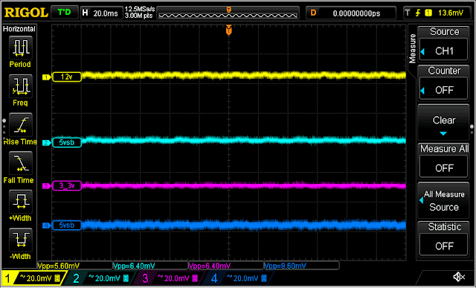This screenshot has height=288, width=476.
Task: Toggle the Counter OFF setting
Action: tap(443, 90)
